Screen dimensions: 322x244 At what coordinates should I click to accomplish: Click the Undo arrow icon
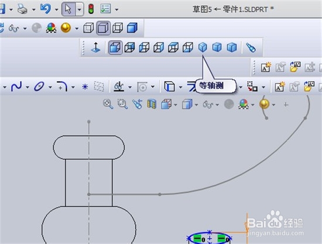coord(46,9)
